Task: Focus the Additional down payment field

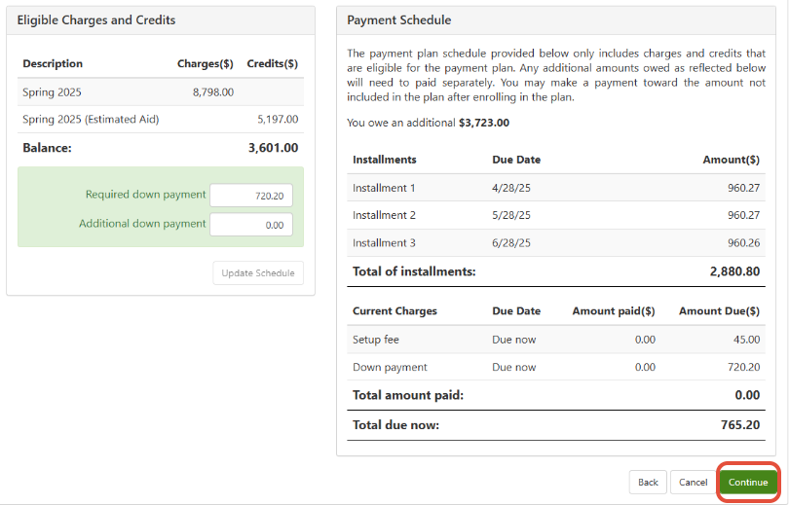Action: click(x=251, y=225)
